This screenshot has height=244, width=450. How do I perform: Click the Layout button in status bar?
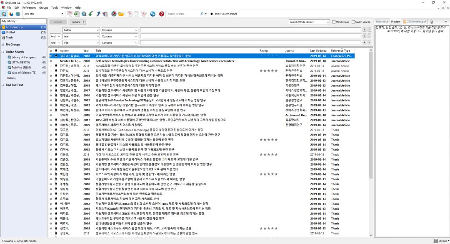pos(442,241)
